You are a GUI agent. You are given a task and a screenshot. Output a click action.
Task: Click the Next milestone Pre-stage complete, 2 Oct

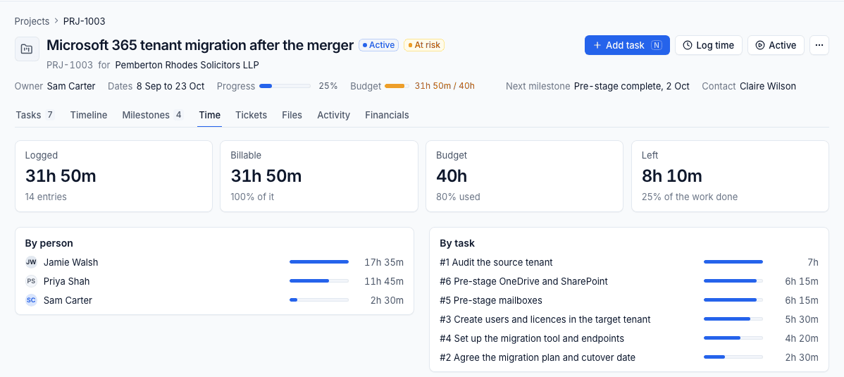[632, 86]
